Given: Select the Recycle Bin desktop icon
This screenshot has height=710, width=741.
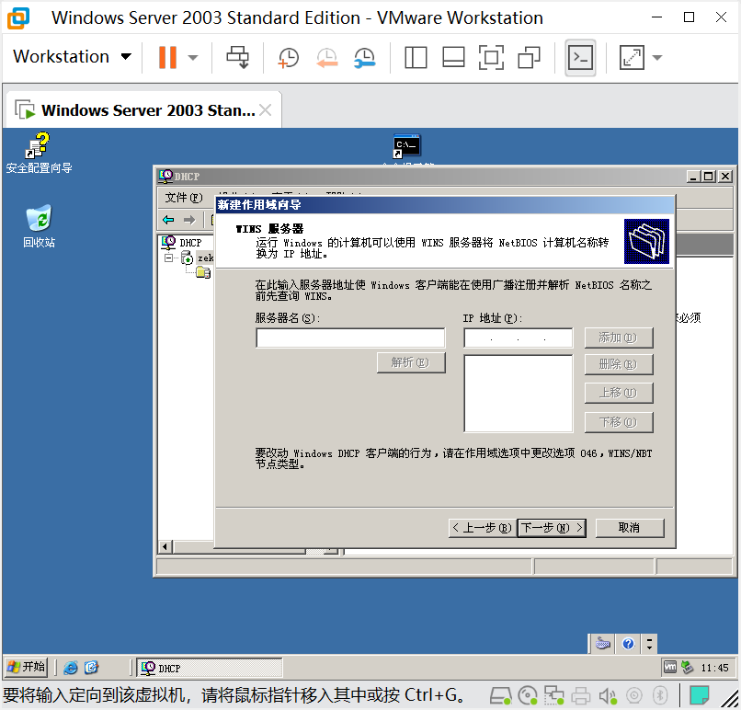Looking at the screenshot, I should coord(39,226).
